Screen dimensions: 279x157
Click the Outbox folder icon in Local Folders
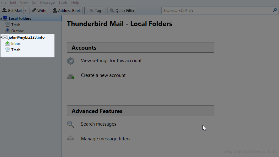pos(8,31)
